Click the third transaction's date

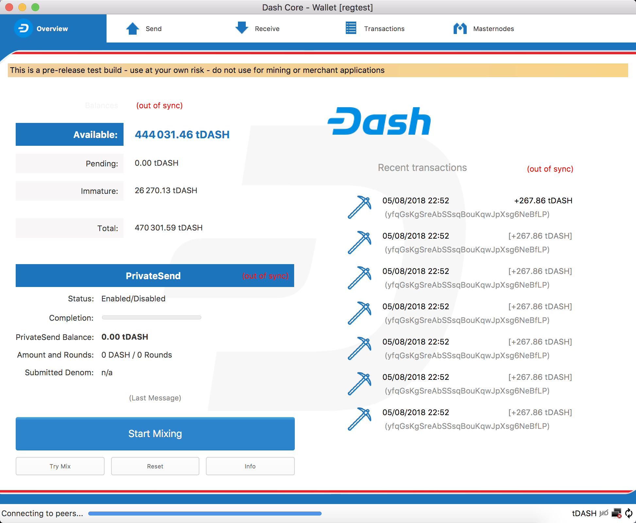point(416,271)
